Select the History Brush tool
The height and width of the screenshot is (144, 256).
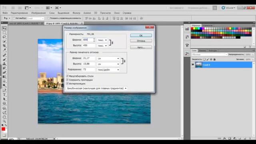tap(4, 68)
